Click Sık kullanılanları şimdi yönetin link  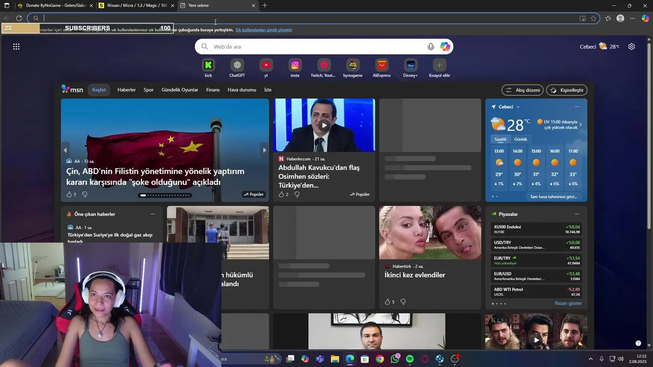(264, 30)
